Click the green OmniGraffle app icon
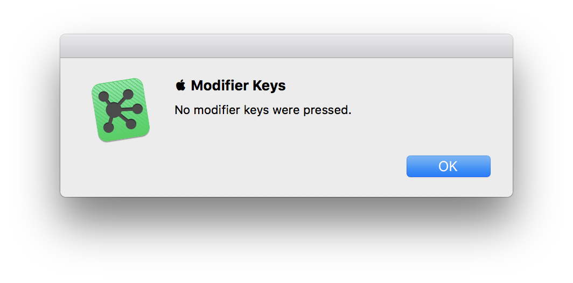 click(120, 110)
